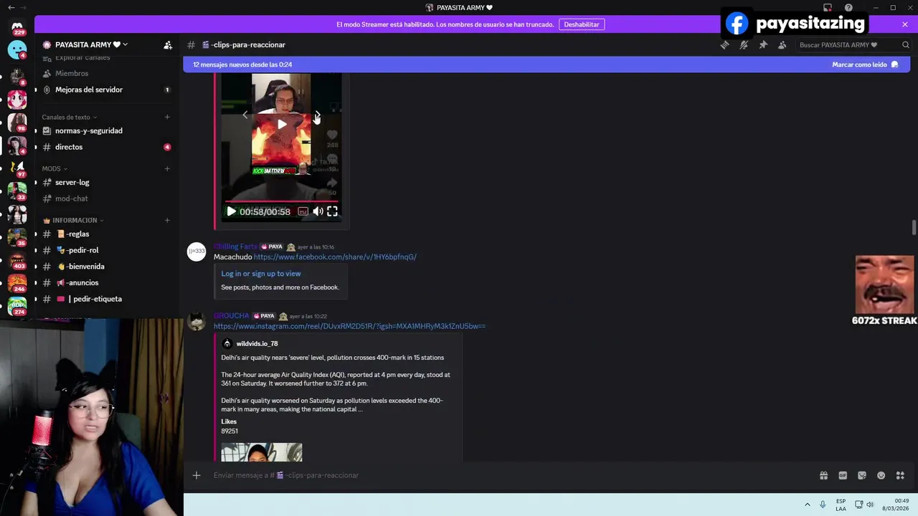Click the video red progress bar
Screen dimensions: 918x516
[282, 201]
